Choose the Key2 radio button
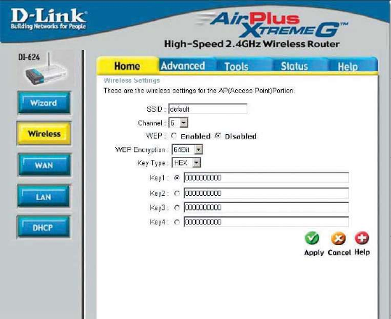 [177, 194]
